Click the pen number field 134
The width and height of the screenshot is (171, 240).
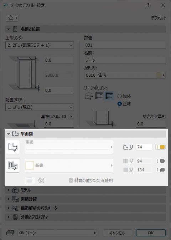point(144,170)
